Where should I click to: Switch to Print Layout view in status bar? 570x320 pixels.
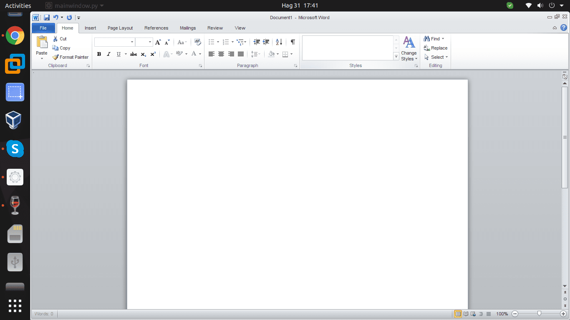[458, 314]
